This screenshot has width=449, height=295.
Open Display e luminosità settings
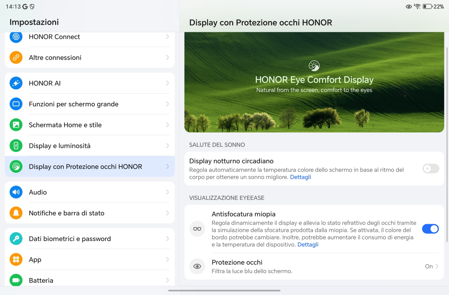point(90,146)
